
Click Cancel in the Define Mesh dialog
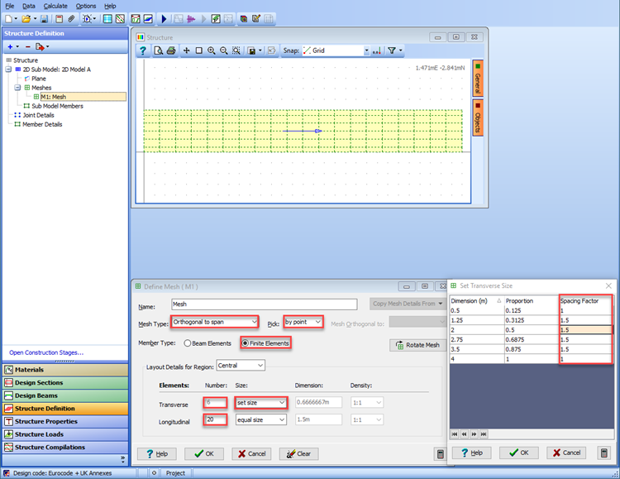click(251, 453)
